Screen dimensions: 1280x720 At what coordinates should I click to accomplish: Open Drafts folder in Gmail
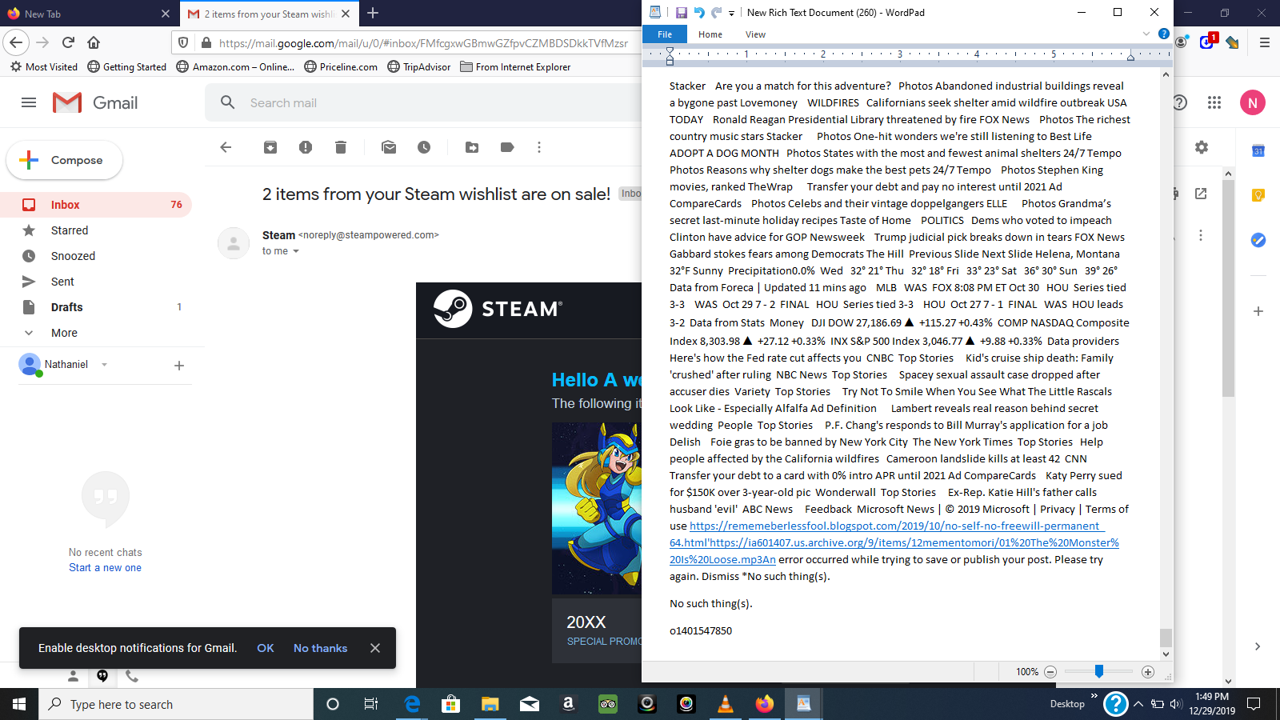click(x=96, y=307)
